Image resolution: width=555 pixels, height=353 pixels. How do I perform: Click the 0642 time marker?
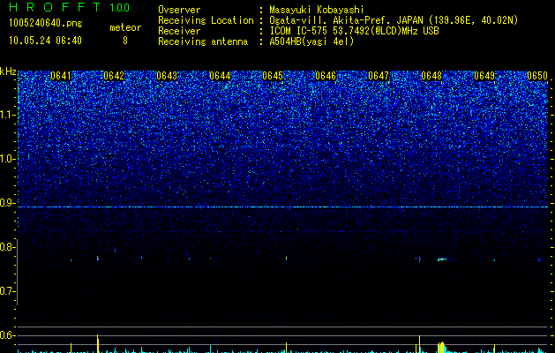click(114, 76)
